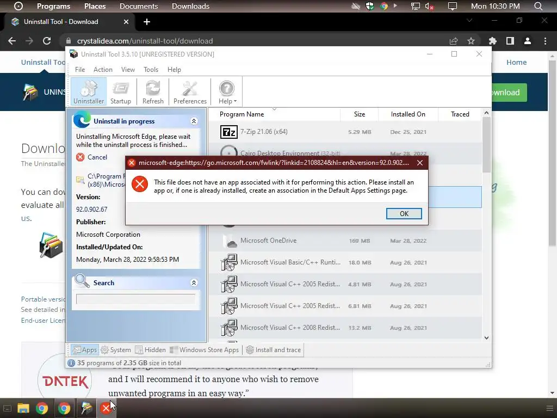Click the browser Back arrow
Screen dimensions: 557x418
(12, 41)
